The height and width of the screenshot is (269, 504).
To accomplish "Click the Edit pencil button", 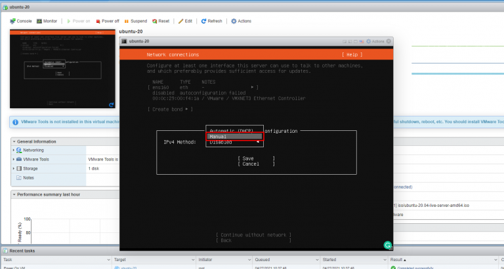I will 186,21.
